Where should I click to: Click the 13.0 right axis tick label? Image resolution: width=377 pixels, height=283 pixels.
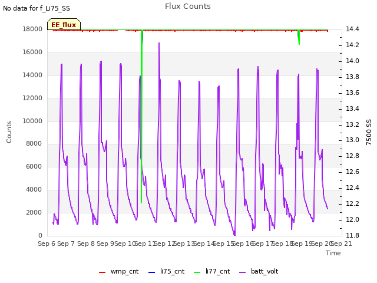coord(352,140)
